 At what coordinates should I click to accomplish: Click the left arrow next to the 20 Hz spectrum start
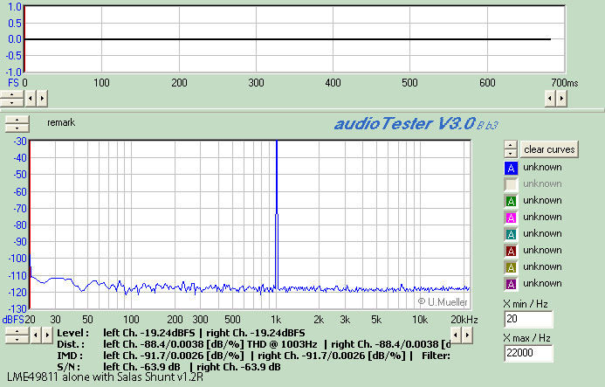point(36,335)
